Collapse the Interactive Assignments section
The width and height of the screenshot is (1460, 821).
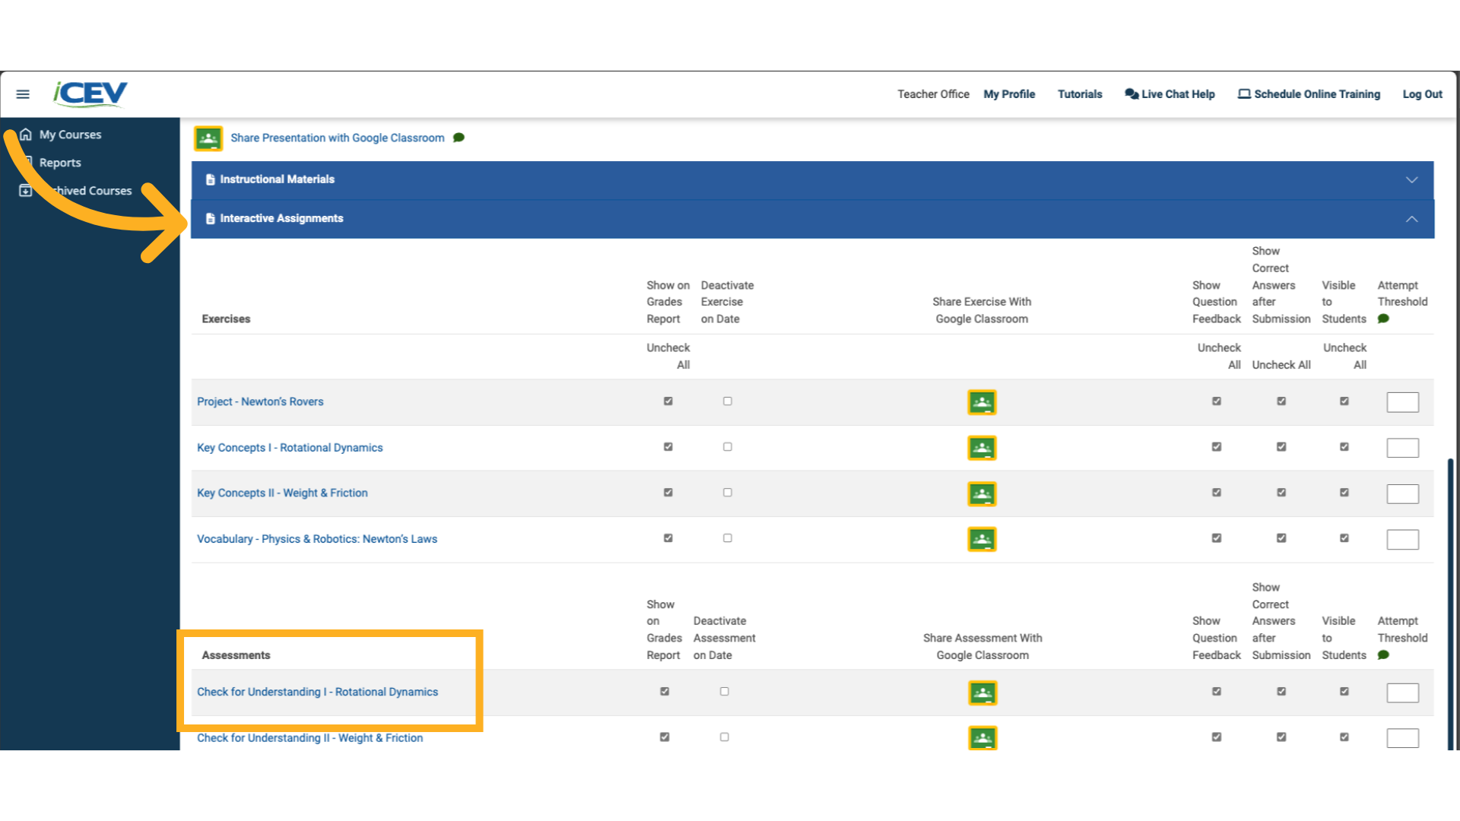[1411, 219]
